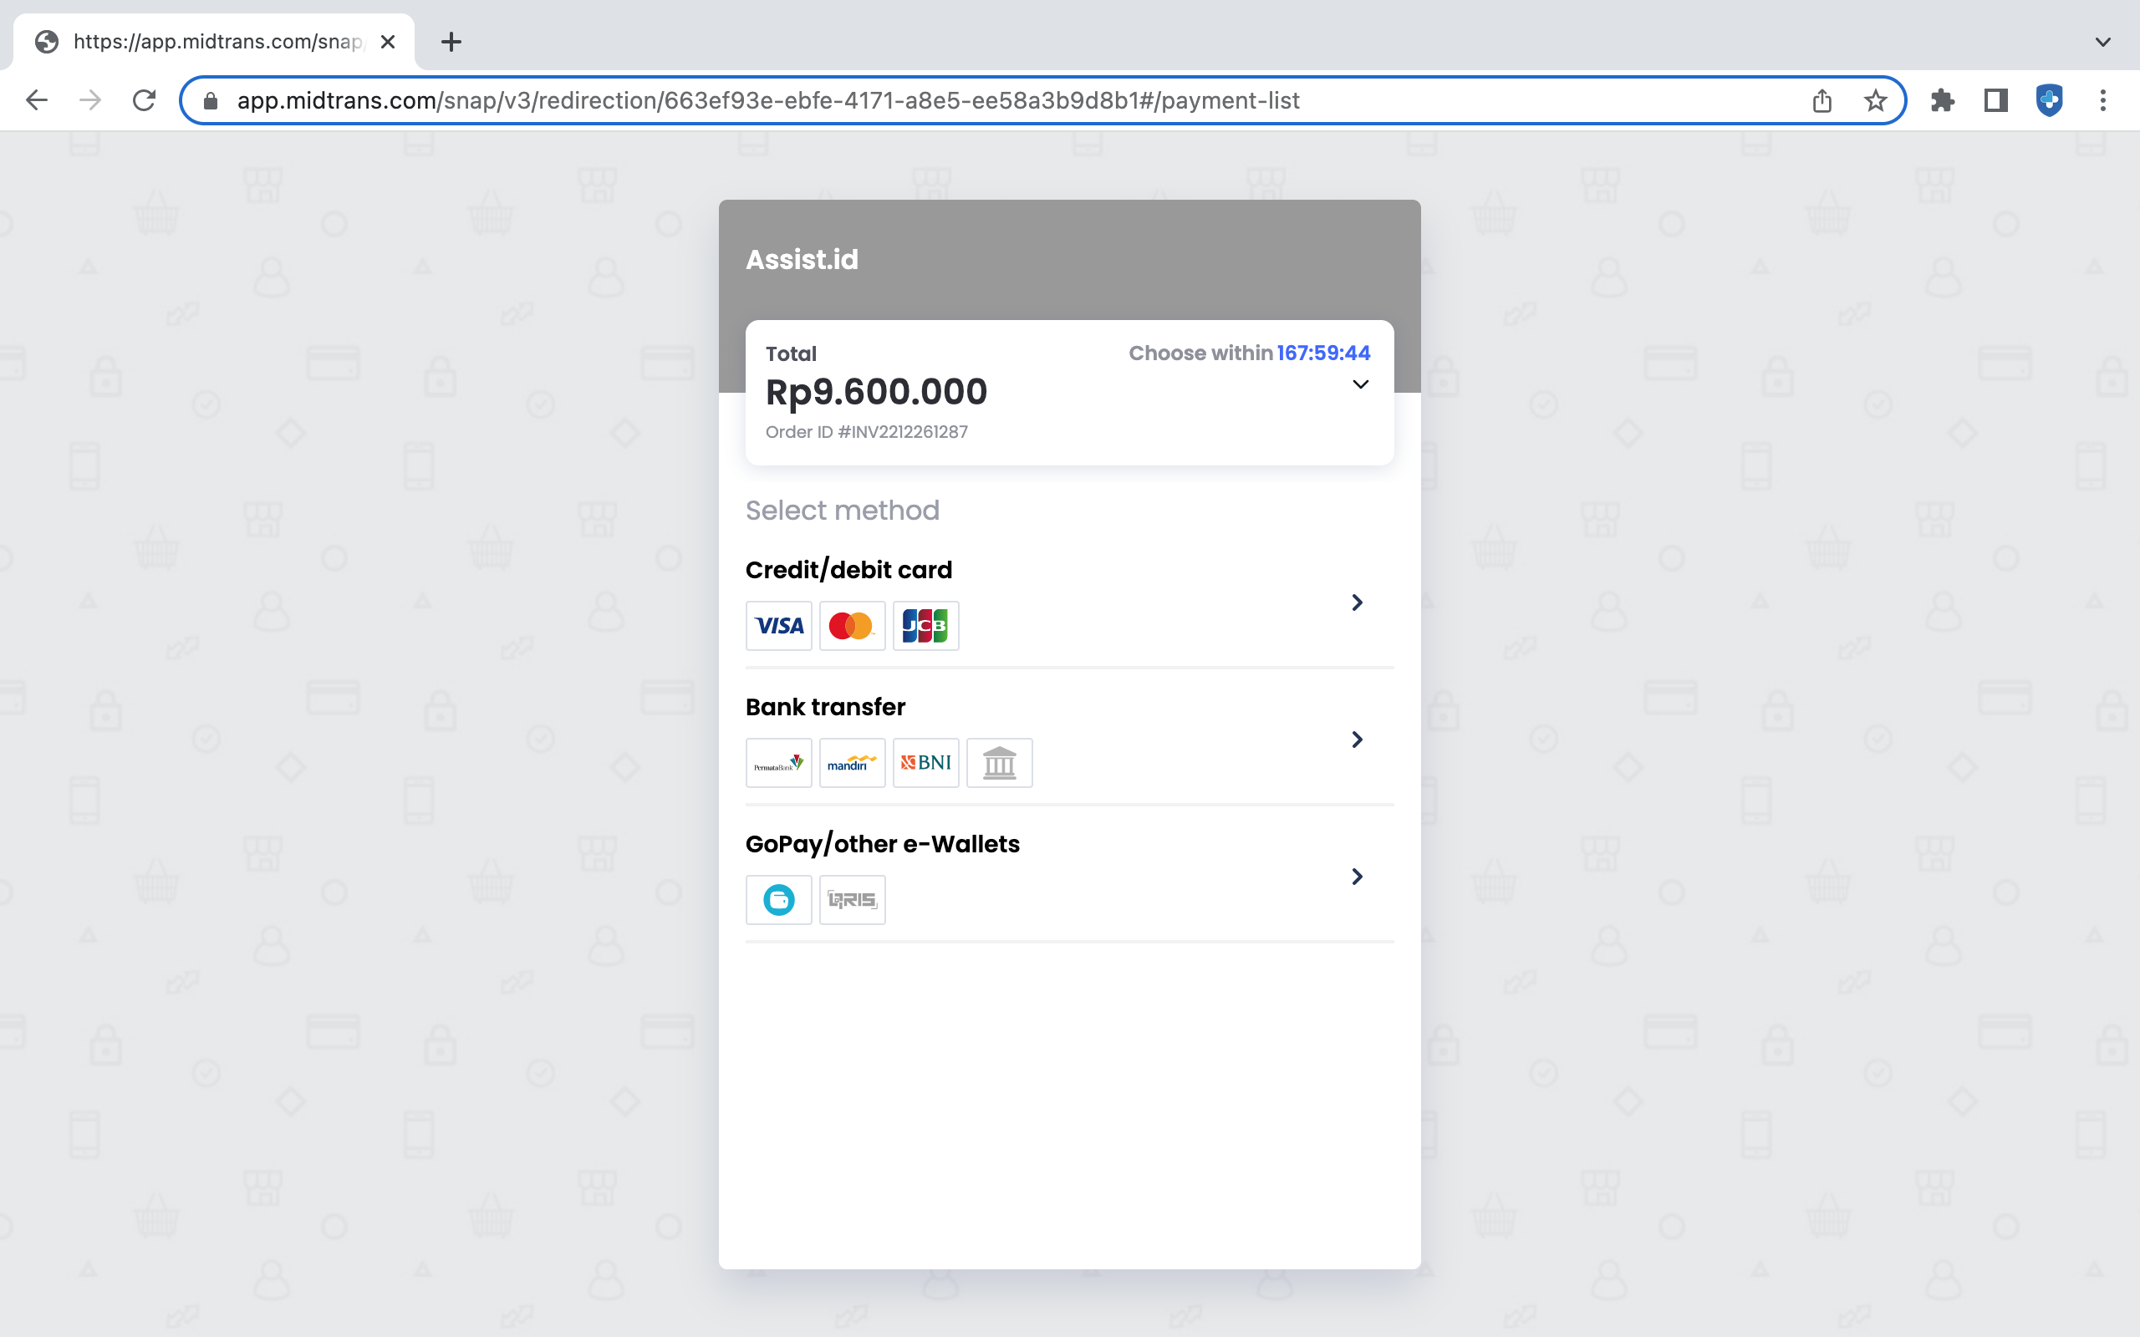The width and height of the screenshot is (2140, 1337).
Task: Select the Bank transfer heading
Action: (825, 708)
